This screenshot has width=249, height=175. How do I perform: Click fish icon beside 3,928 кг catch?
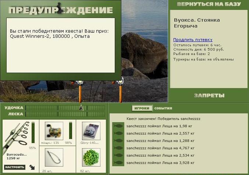click(118, 163)
